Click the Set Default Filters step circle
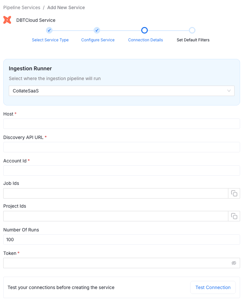The image size is (244, 304). (x=192, y=30)
